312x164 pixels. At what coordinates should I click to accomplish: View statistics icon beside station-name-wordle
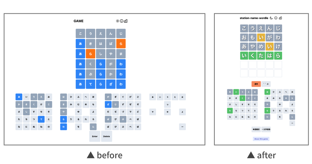pos(280,18)
